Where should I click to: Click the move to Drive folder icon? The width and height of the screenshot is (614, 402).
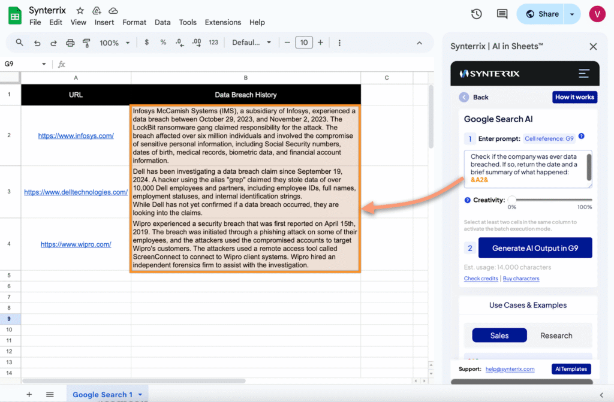tap(97, 11)
